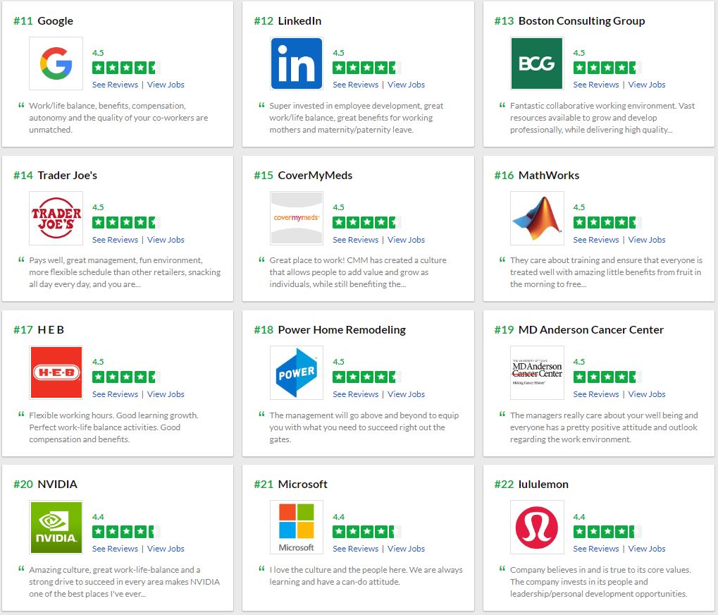View Jobs at MD Anderson Cancer Center
Viewport: 718px width, 615px height.
pos(647,394)
